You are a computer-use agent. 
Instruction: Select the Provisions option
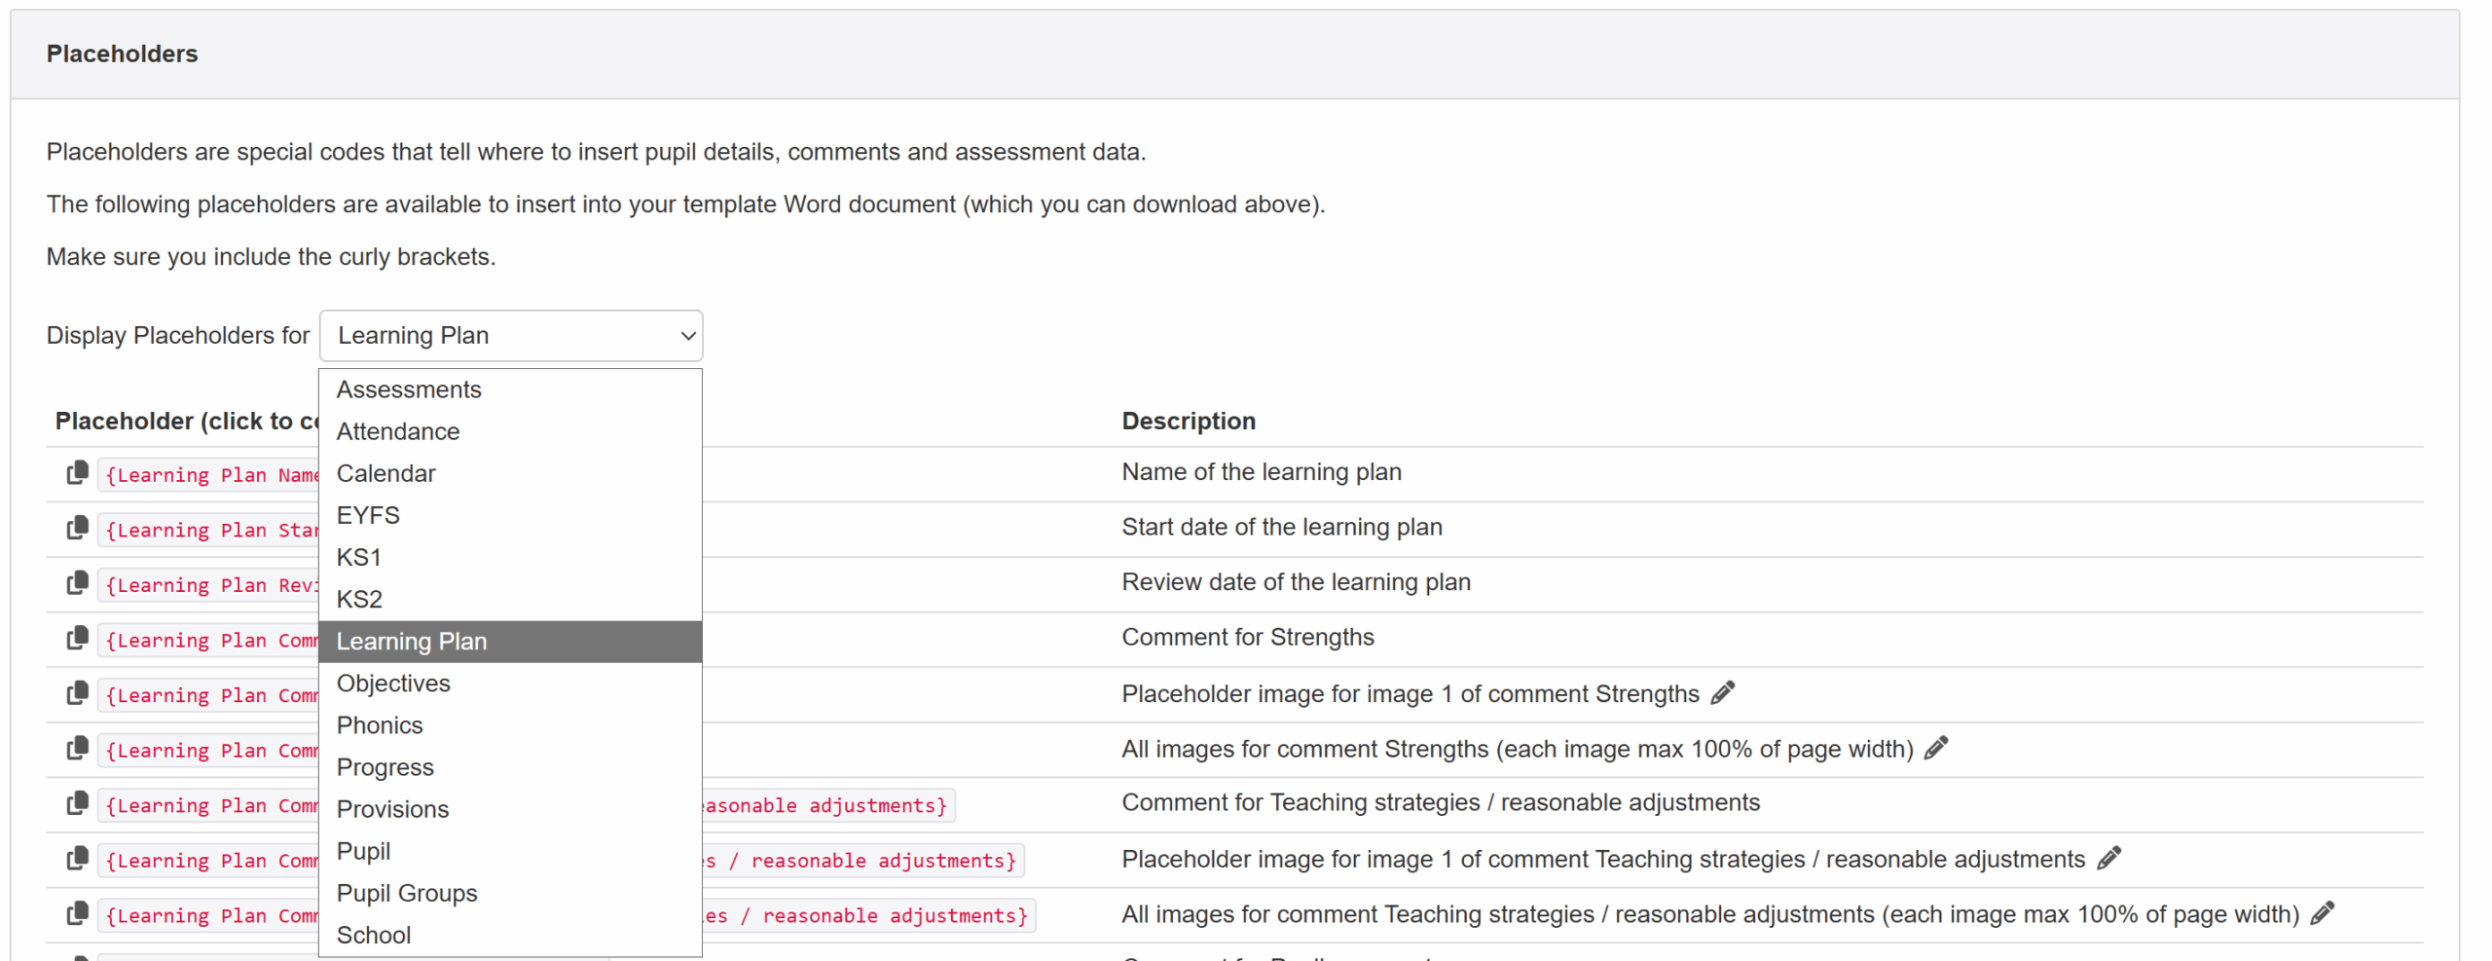click(x=392, y=809)
